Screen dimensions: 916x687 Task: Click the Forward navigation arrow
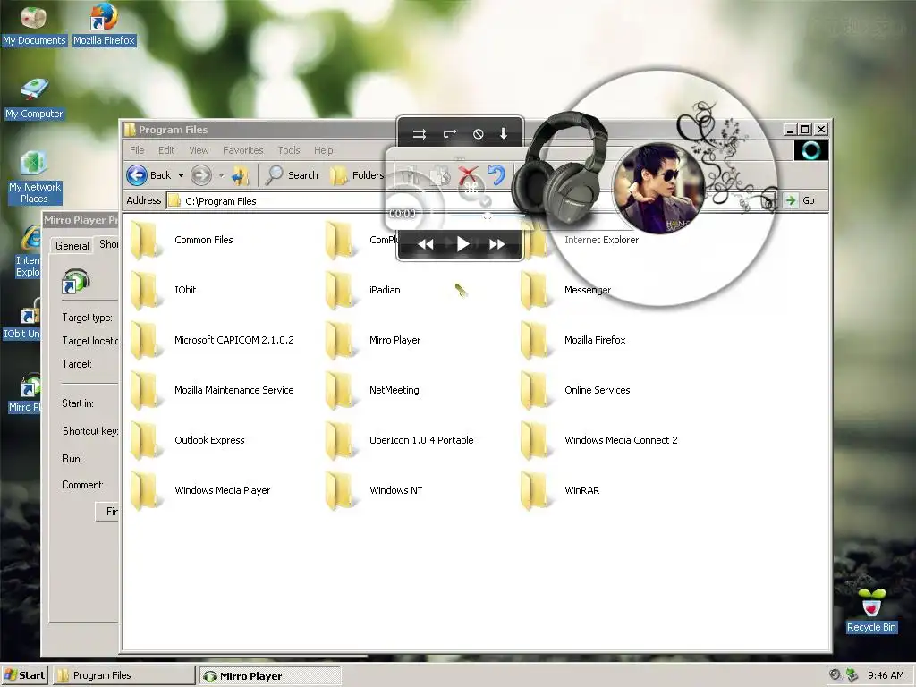[201, 175]
